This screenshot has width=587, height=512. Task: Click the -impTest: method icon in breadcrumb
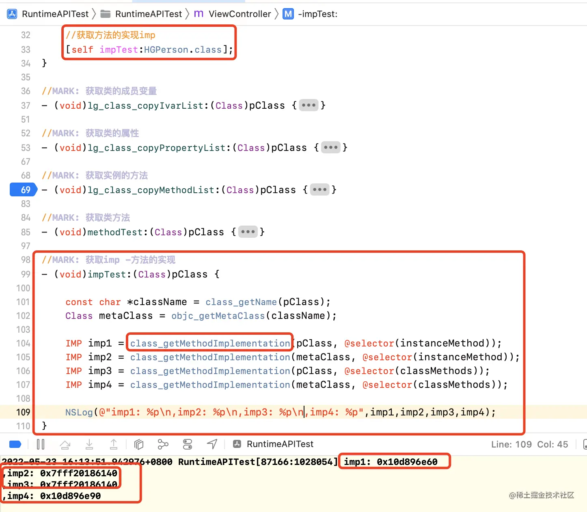click(x=288, y=14)
